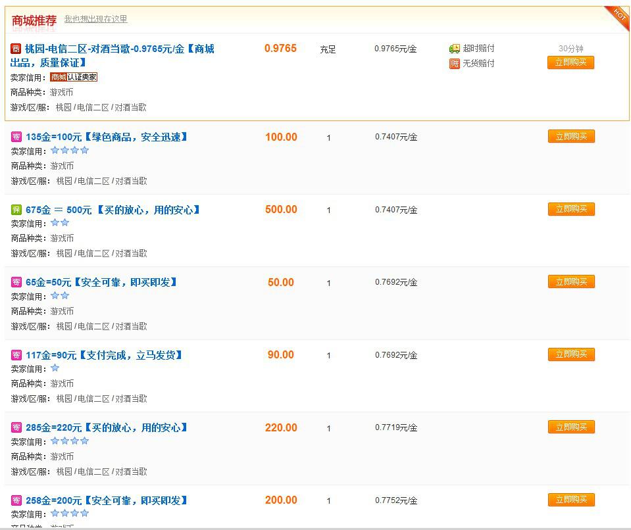The image size is (631, 530).
Task: Click 游戏币 category under 285金=220元
Action: tap(62, 456)
